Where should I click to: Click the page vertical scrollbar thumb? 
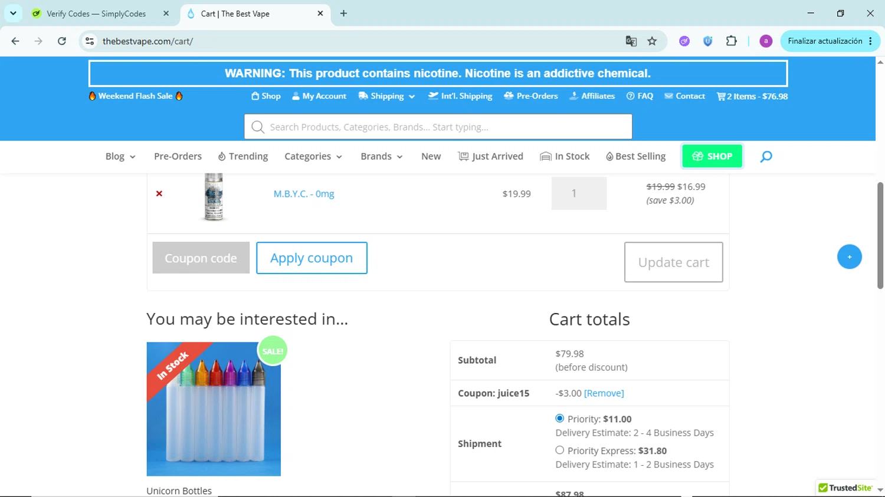click(880, 236)
